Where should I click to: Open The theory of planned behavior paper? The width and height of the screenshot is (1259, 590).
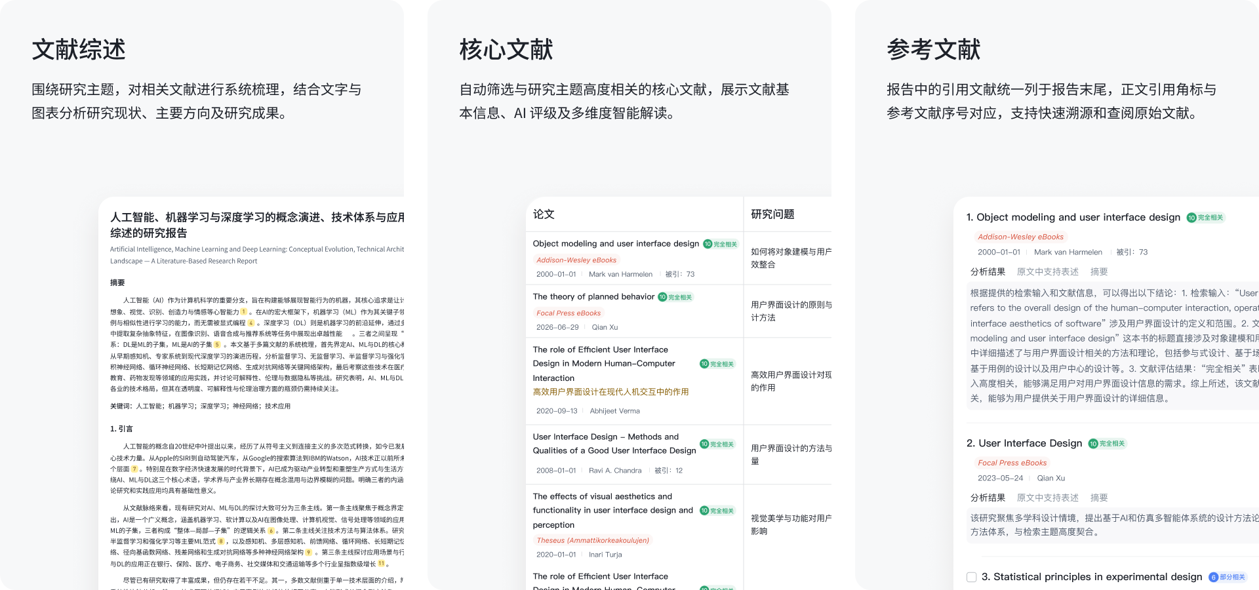(593, 296)
